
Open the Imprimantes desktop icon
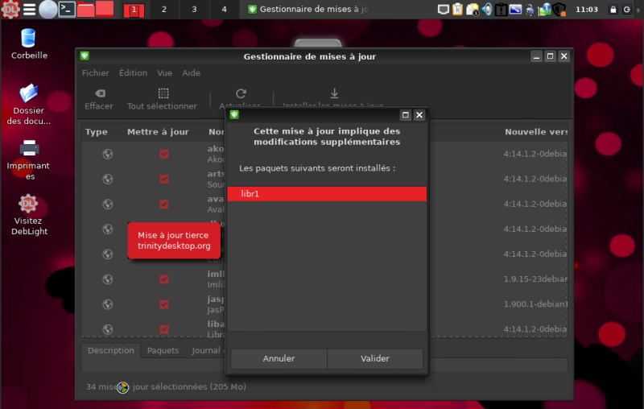click(x=29, y=148)
